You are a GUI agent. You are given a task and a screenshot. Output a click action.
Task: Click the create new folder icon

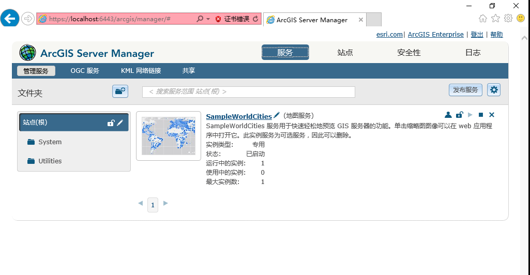120,91
